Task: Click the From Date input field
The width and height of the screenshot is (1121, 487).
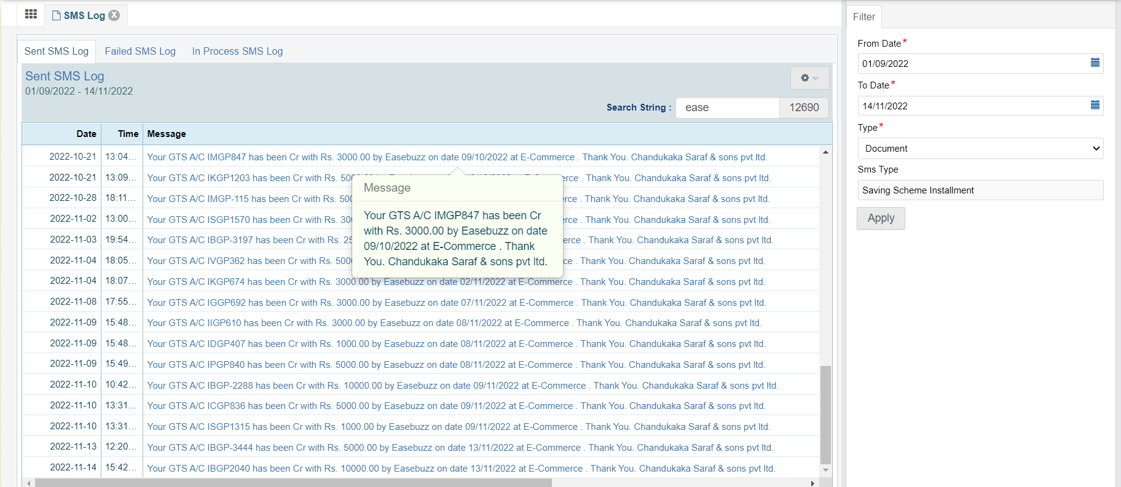Action: [x=980, y=63]
